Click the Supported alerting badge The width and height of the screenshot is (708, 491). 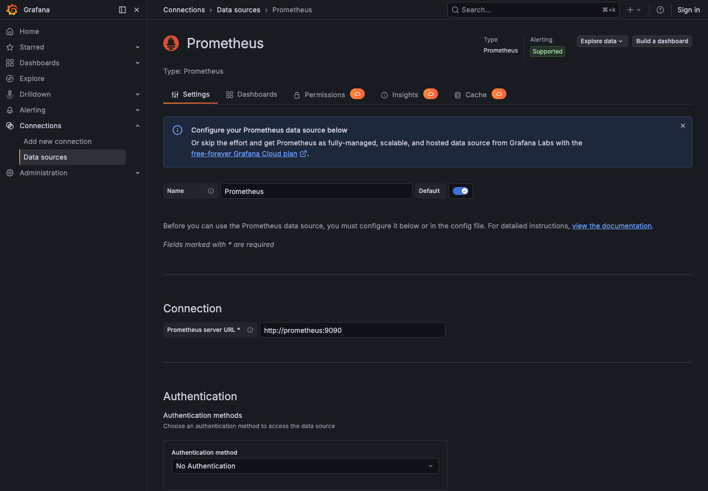[x=547, y=52]
